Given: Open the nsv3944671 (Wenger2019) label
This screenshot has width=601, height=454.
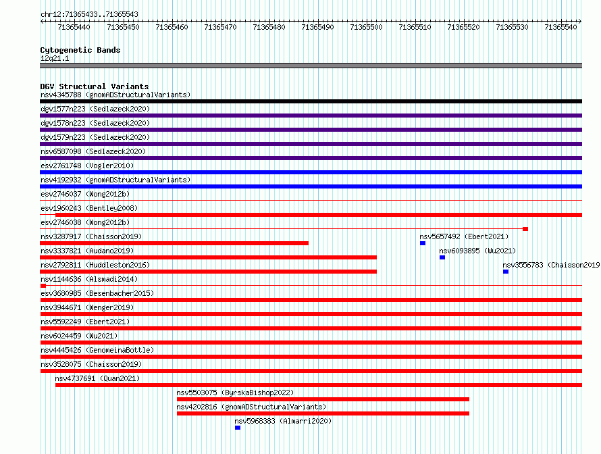Looking at the screenshot, I should click(x=87, y=307).
